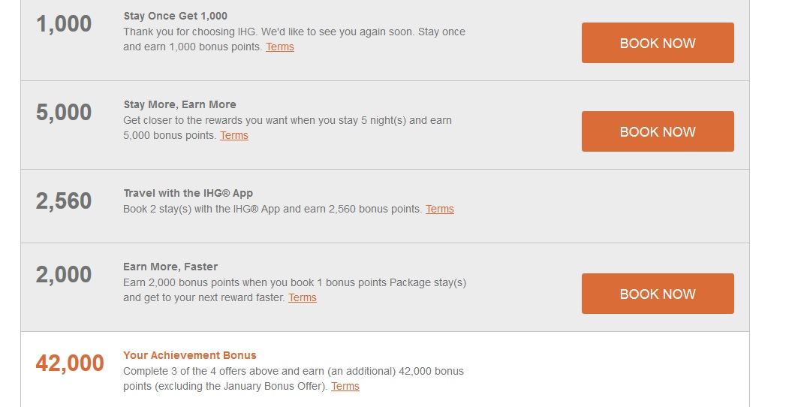Viewport: 798px width, 407px height.
Task: Click the 2,000 points number
Action: coord(64,275)
